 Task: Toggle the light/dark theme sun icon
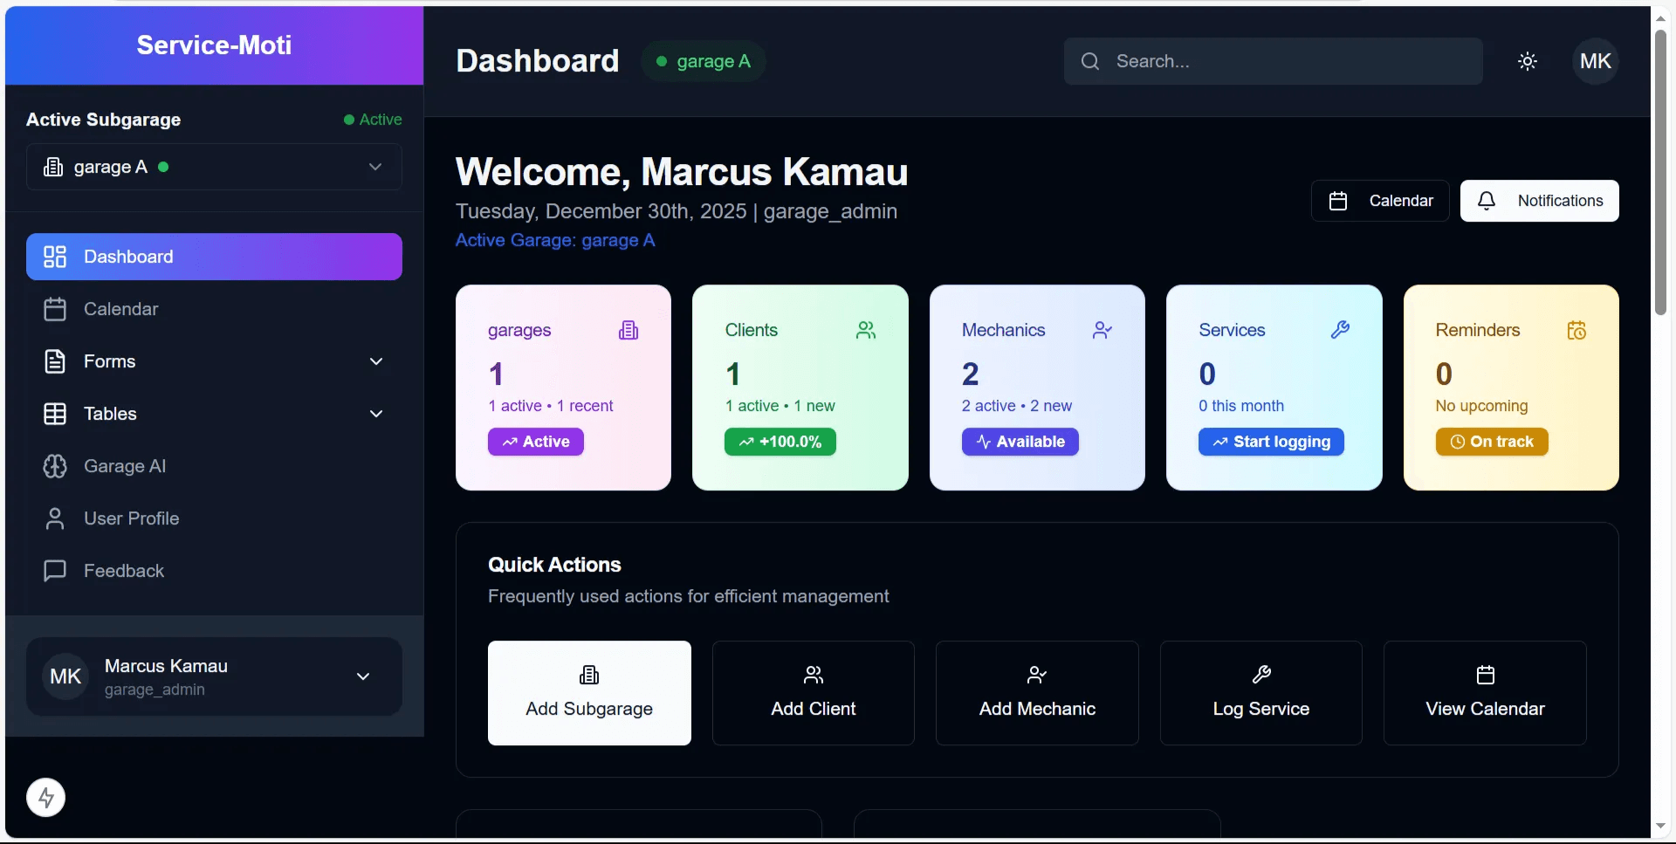(x=1527, y=61)
